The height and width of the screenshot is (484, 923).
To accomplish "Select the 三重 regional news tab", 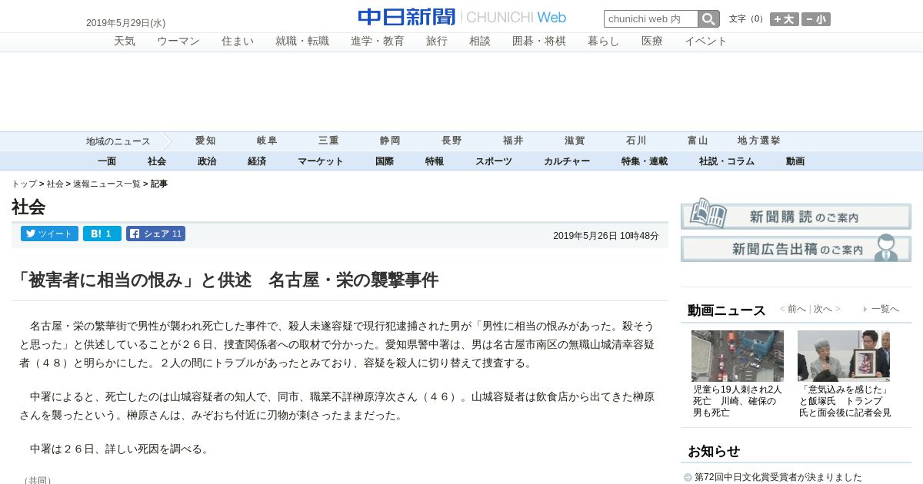I will [328, 141].
